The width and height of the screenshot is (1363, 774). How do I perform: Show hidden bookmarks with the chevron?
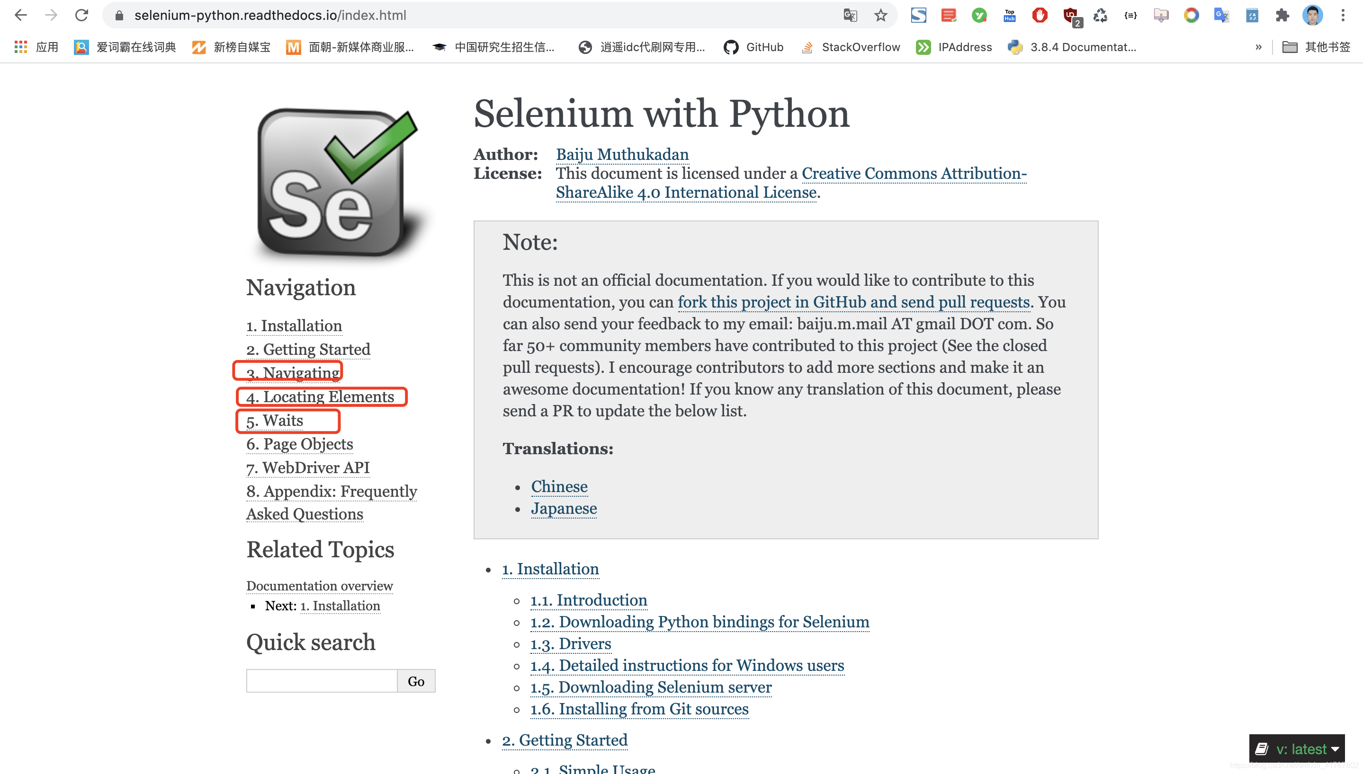click(1258, 47)
